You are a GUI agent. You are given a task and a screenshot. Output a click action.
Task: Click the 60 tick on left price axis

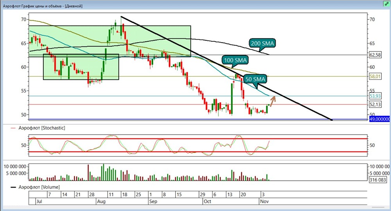23,67
